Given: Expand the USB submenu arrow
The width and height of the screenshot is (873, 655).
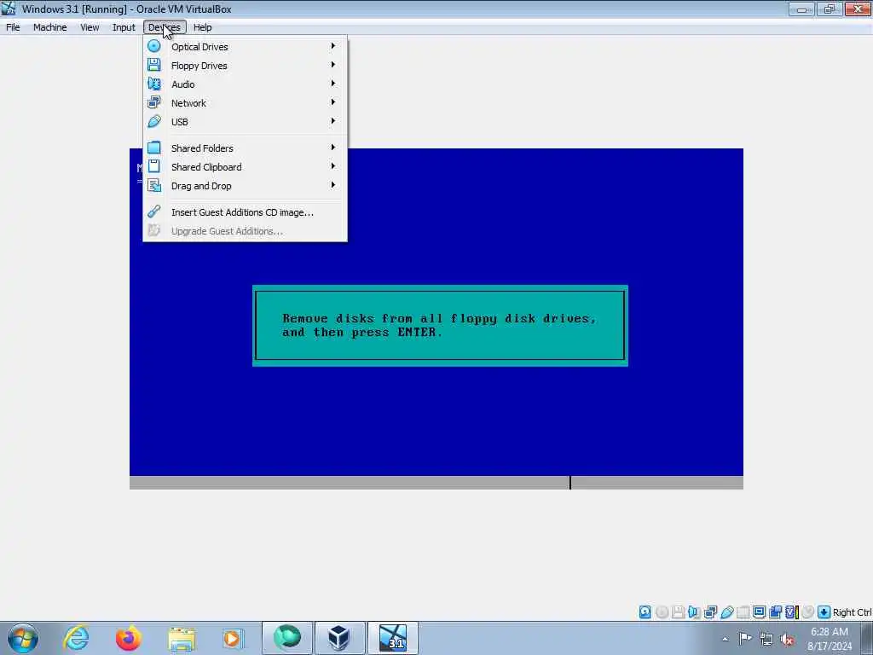Looking at the screenshot, I should click(333, 121).
